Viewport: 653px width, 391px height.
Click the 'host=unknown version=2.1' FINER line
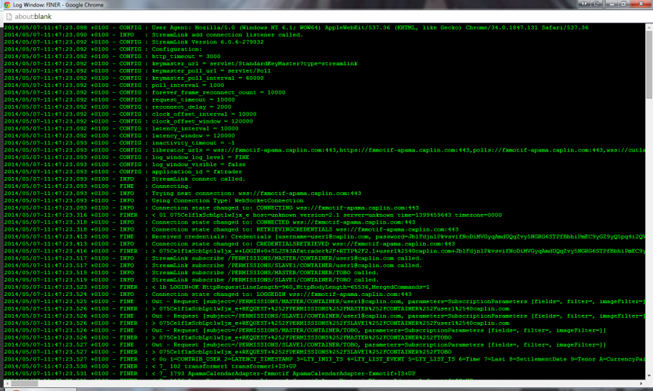pos(252,215)
